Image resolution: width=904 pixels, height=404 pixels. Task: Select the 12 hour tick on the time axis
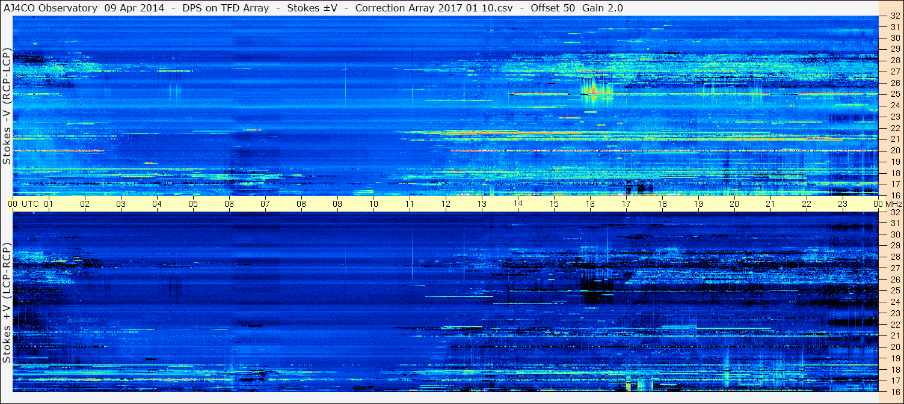click(446, 204)
